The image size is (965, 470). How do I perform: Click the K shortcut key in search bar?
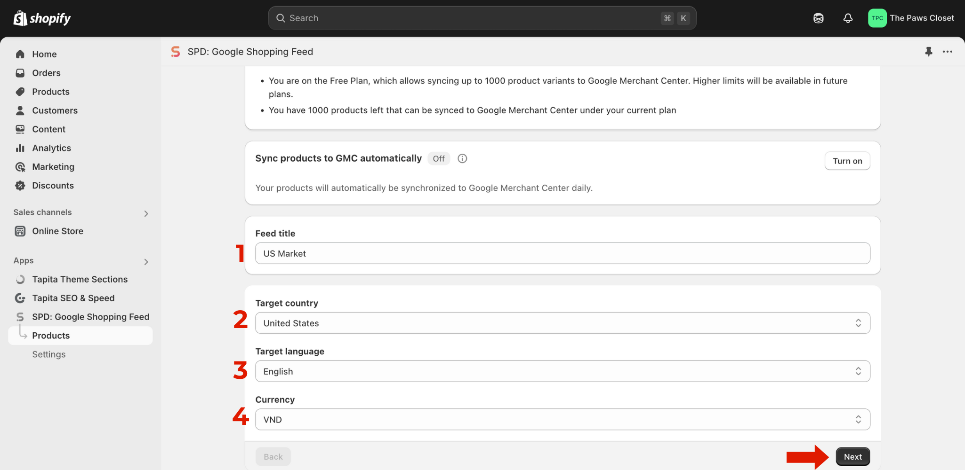pos(683,18)
